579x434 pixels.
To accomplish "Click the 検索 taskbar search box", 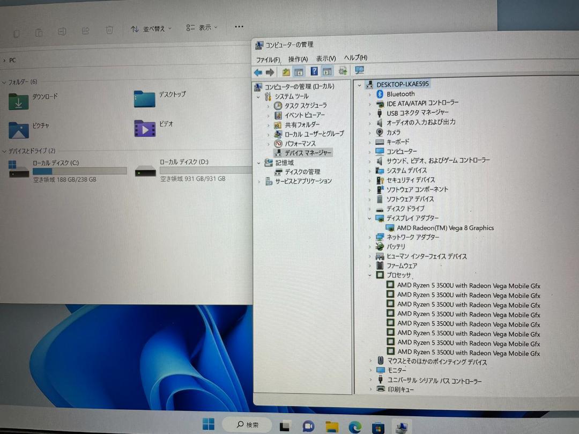I will point(247,425).
